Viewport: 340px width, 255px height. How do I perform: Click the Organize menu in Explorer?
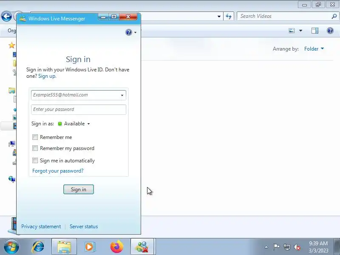point(11,31)
